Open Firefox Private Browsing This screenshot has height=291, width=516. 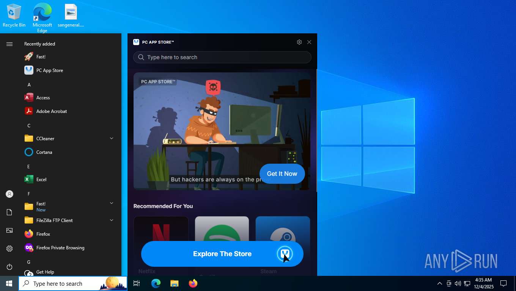61,248
